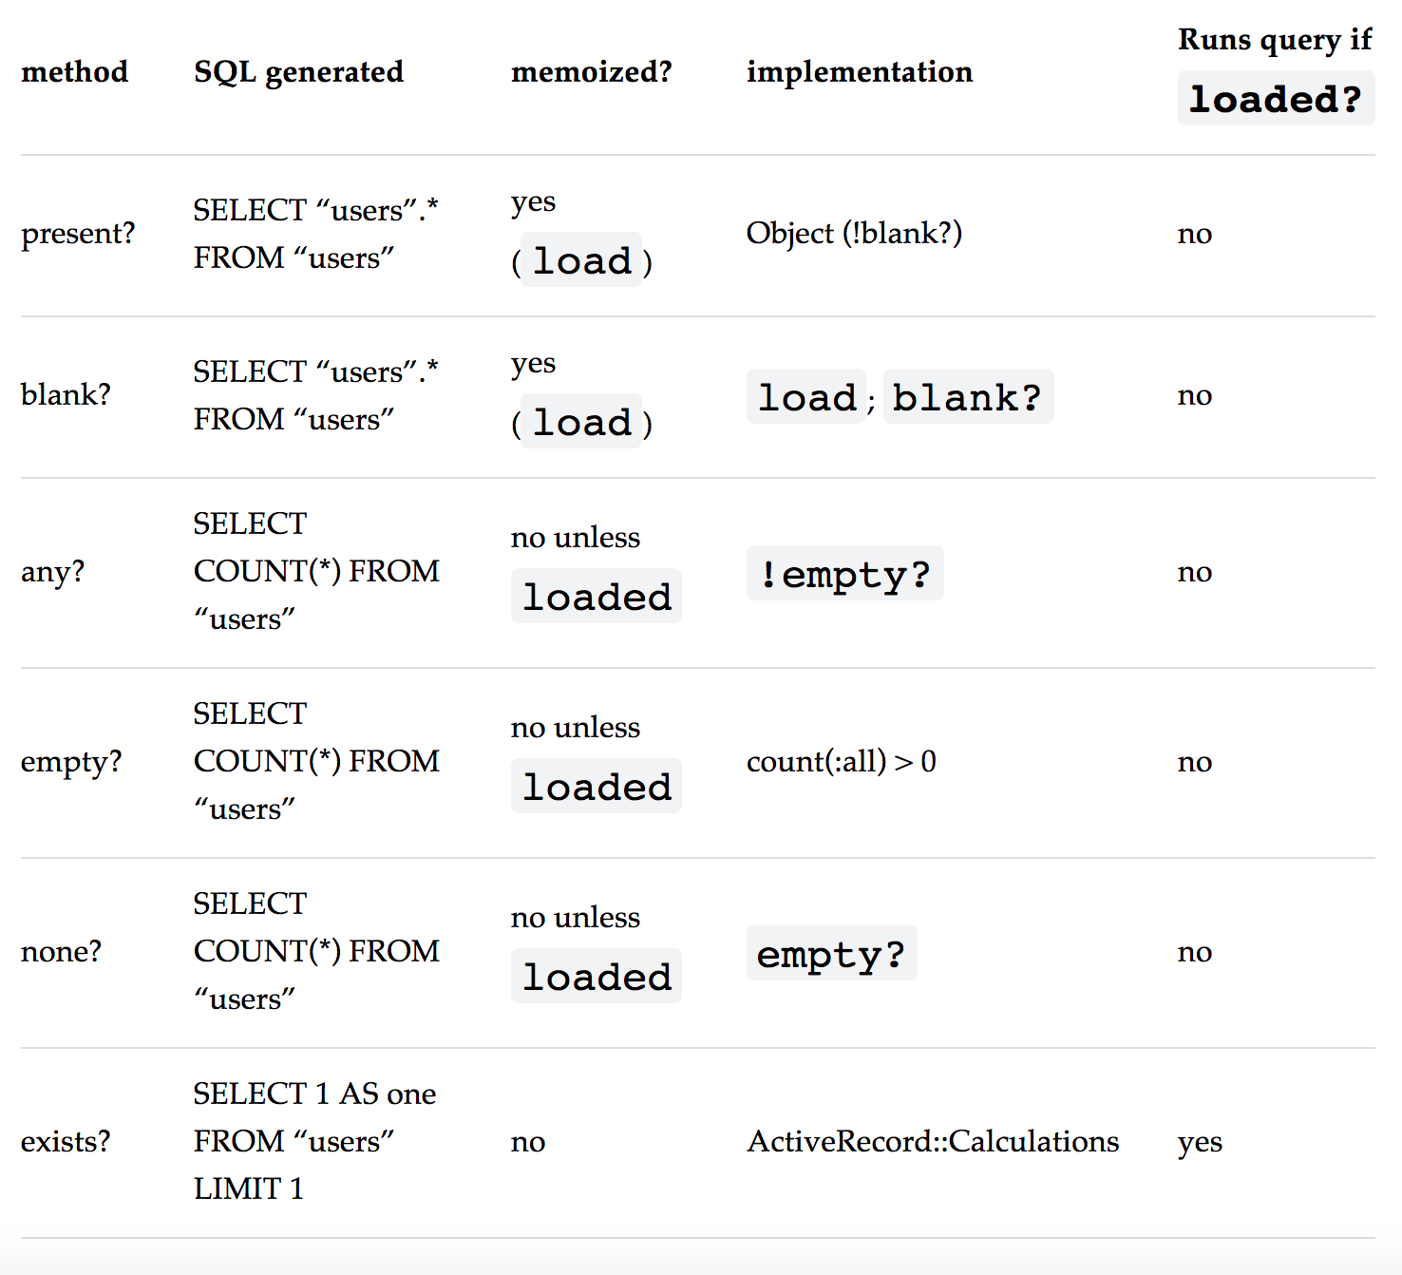Click 'loaded' code in the none? row

[597, 976]
